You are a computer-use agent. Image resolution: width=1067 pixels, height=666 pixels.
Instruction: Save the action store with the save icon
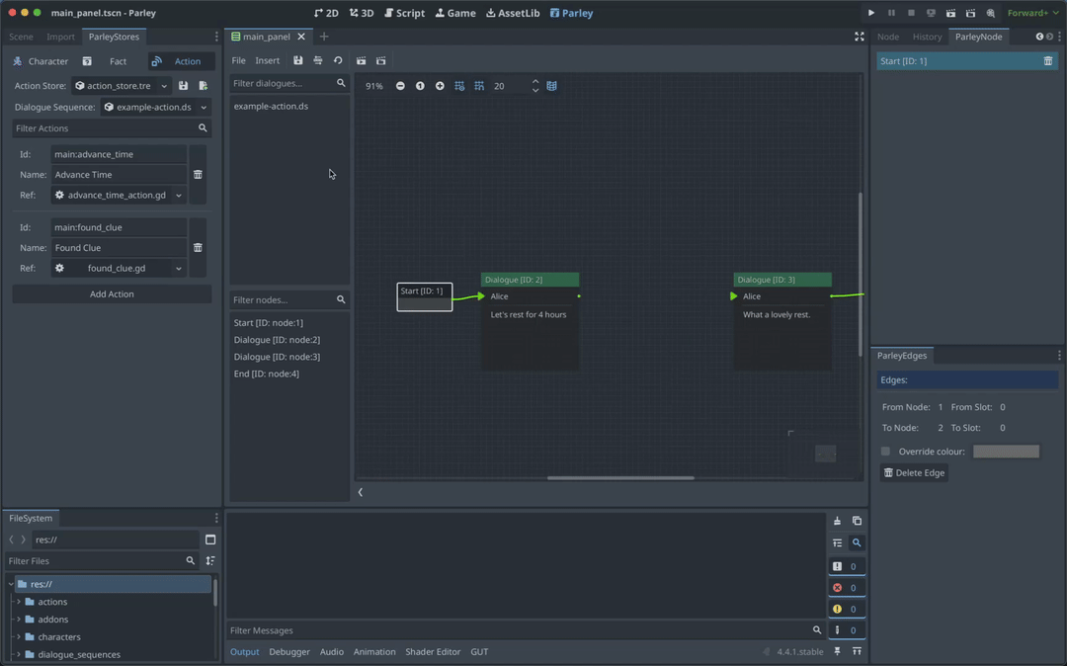click(184, 85)
